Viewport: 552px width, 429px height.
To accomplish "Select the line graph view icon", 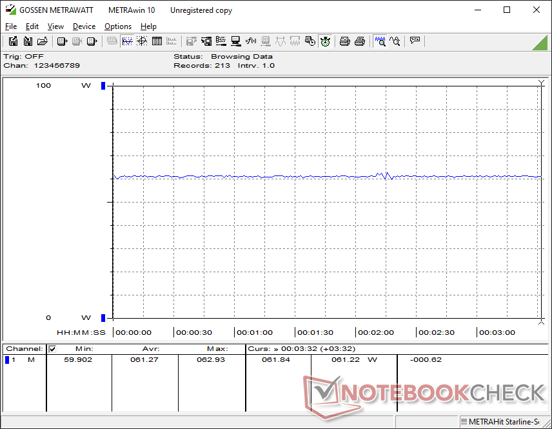I will [x=127, y=41].
